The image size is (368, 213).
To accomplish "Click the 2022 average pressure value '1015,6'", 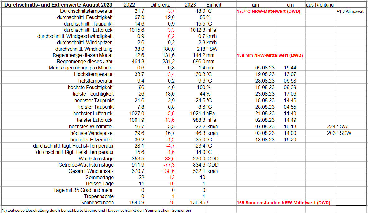I will tap(136, 30).
